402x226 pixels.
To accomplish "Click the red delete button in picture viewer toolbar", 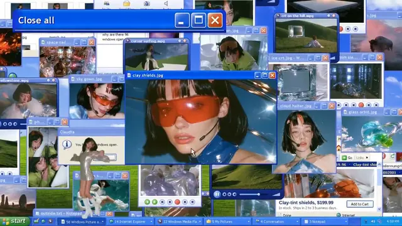I will [177, 202].
